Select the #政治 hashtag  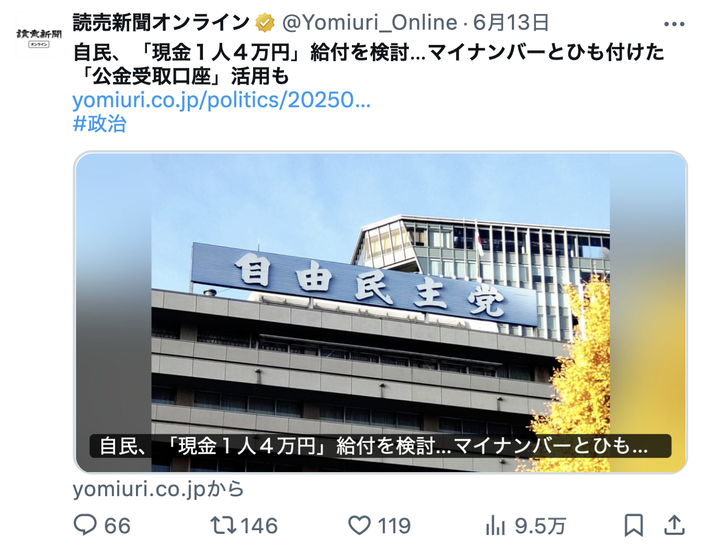(x=99, y=124)
